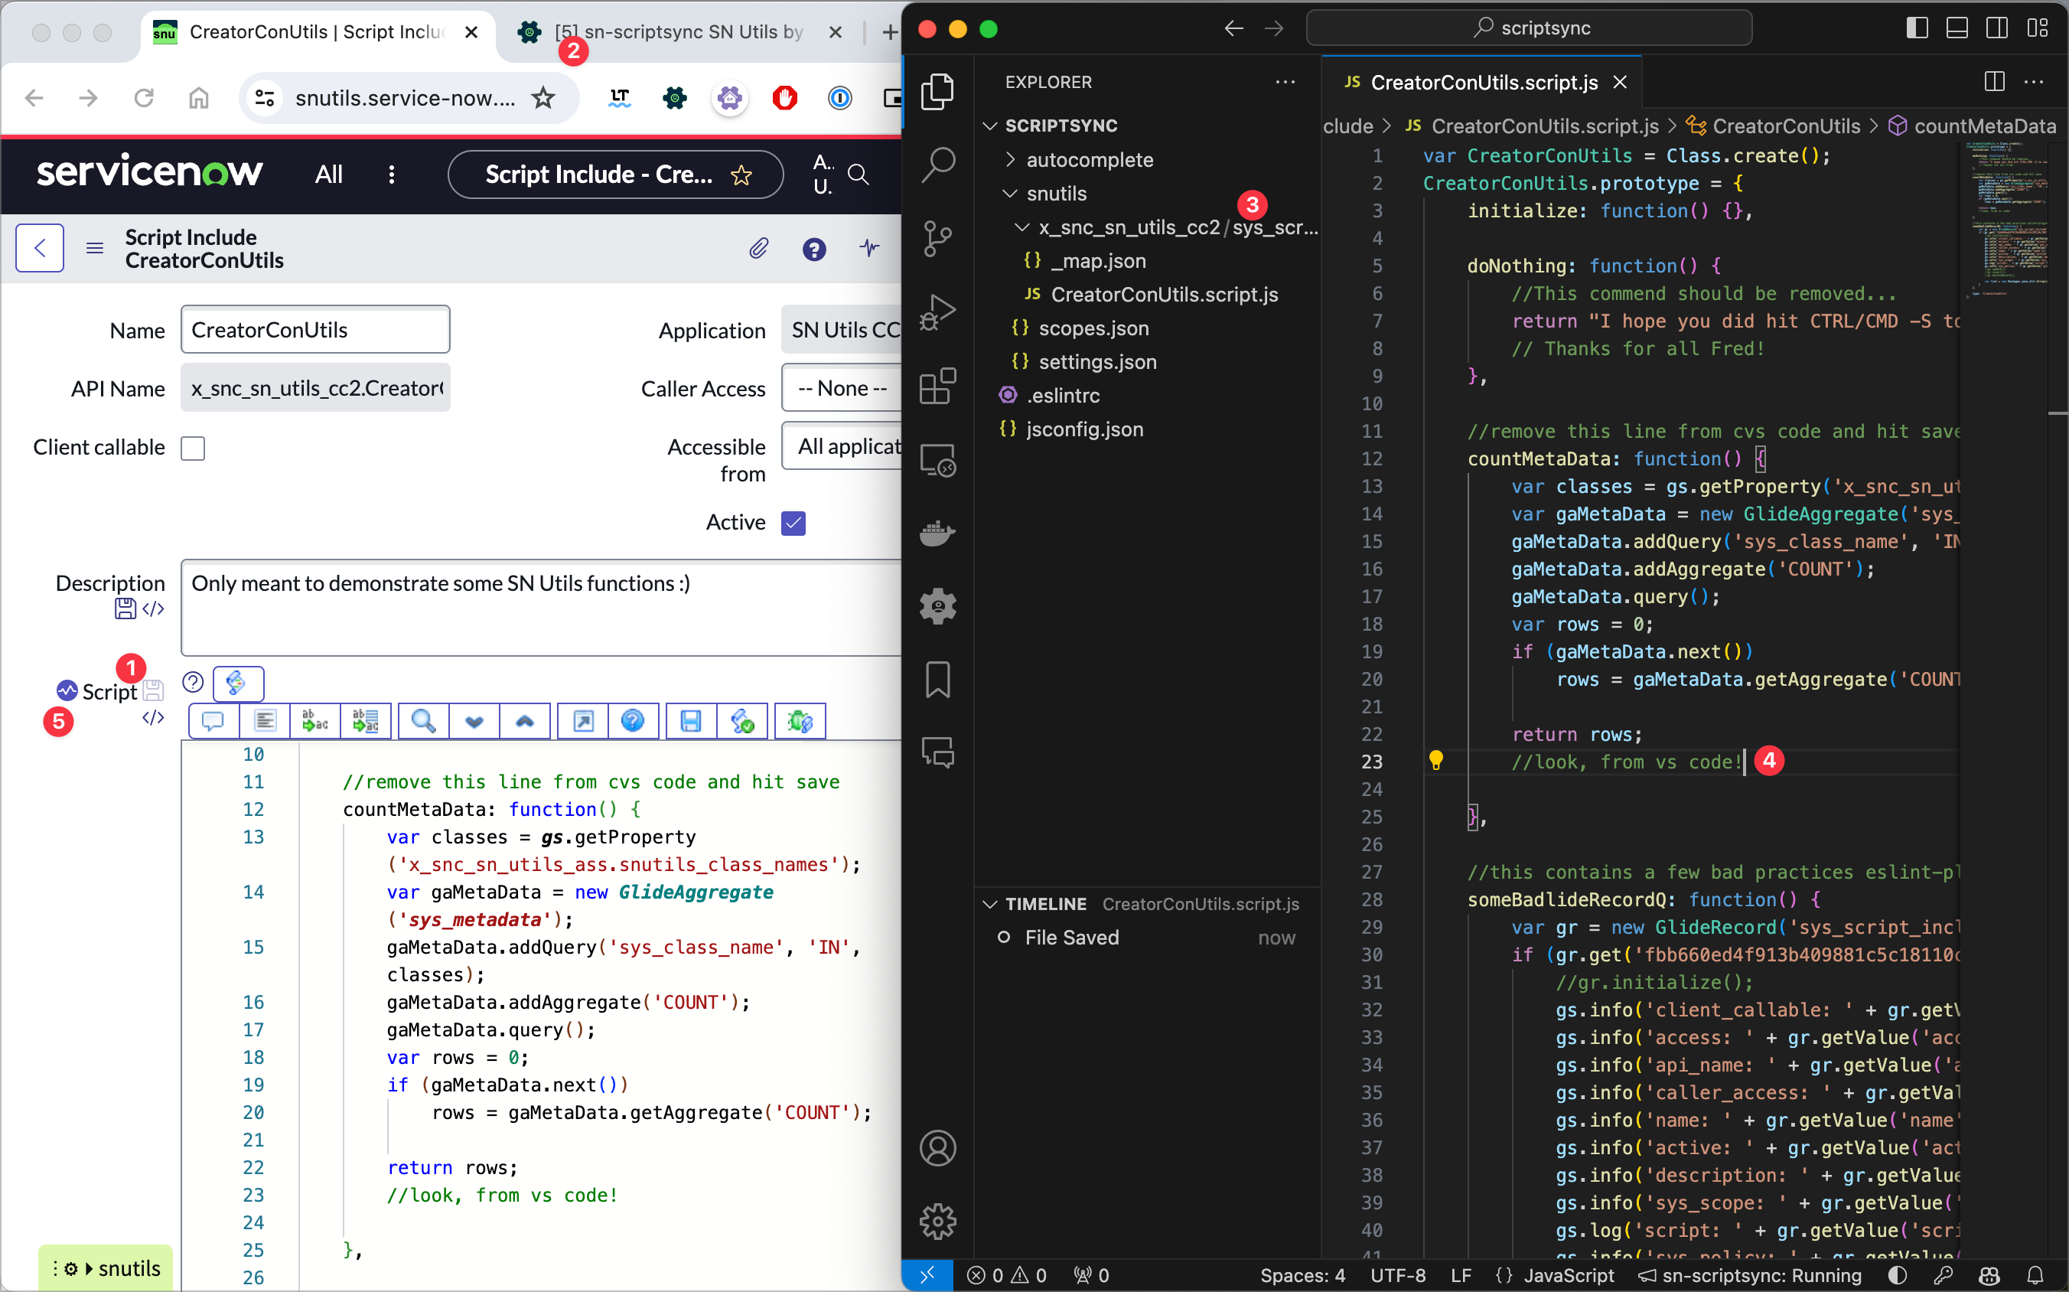Enable the Client callable checkbox
This screenshot has width=2069, height=1292.
(193, 448)
